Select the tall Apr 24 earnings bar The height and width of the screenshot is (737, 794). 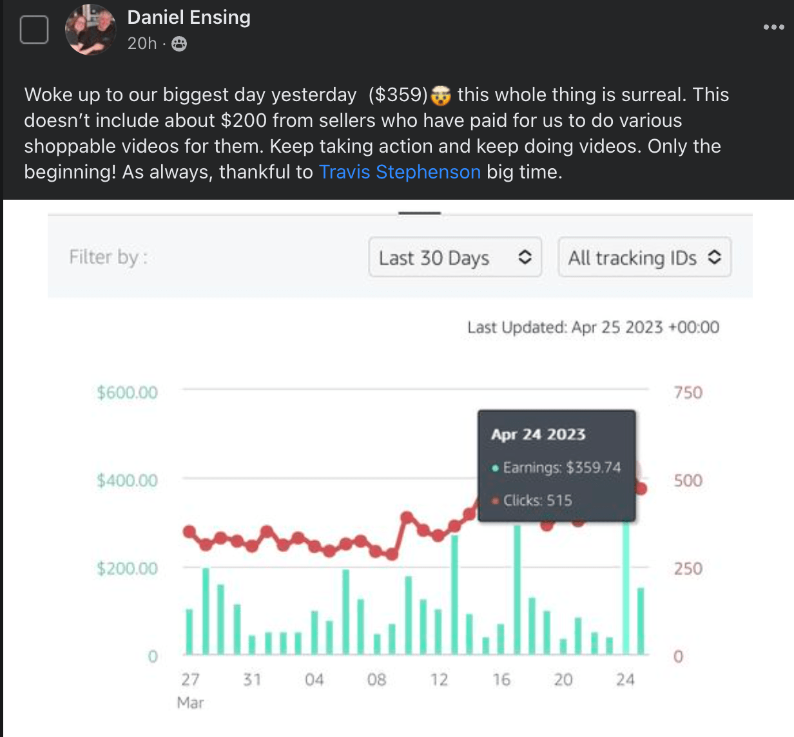click(x=625, y=588)
